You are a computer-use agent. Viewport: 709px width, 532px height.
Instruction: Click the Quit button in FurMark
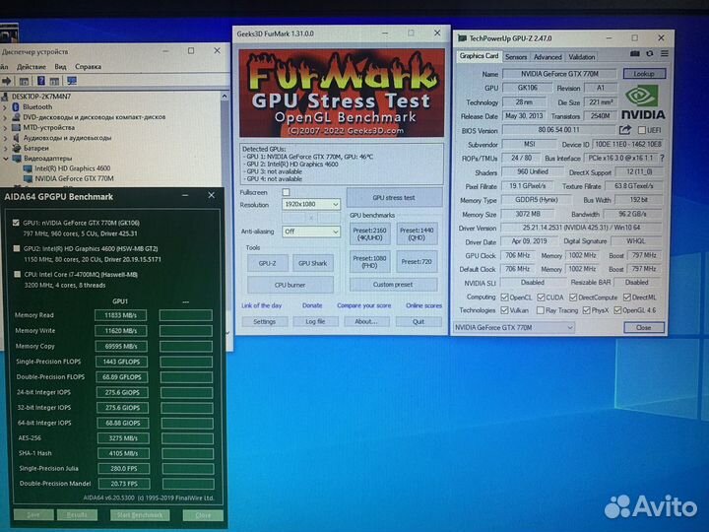click(419, 321)
